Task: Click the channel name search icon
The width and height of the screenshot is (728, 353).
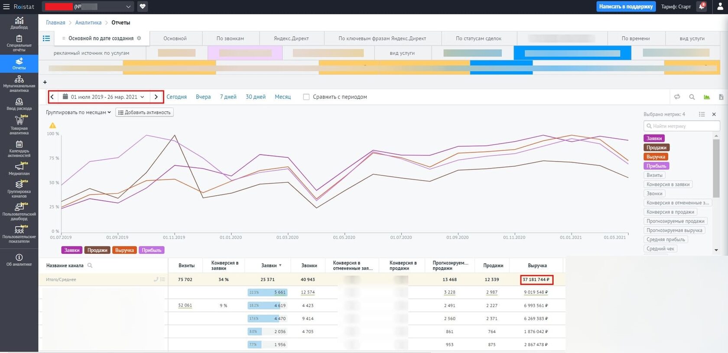Action: pyautogui.click(x=90, y=266)
